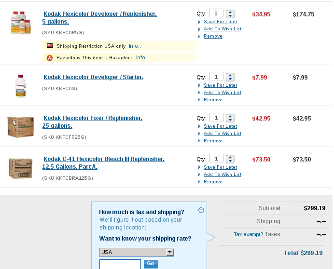Click the Go button for shipping rate

[151, 264]
